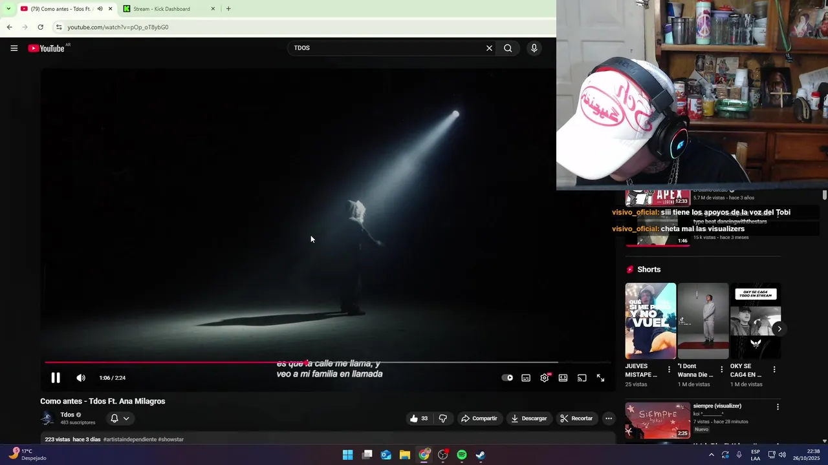828x465 pixels.
Task: Download video with Descargar button
Action: 529,418
